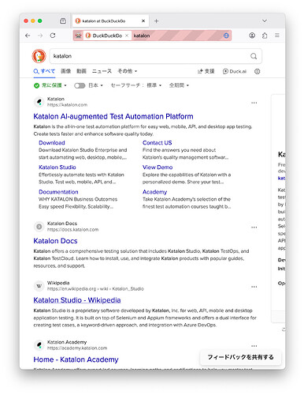The height and width of the screenshot is (395, 304).
Task: Click the Katalon favicon of first result
Action: point(39,102)
